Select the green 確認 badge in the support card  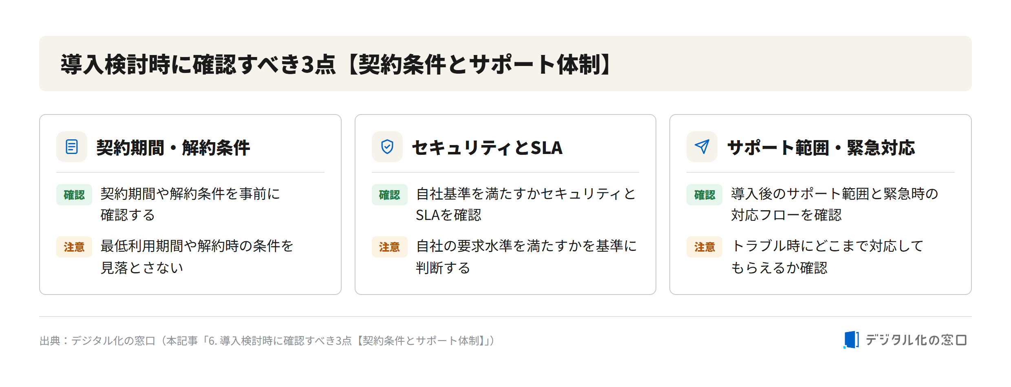tap(704, 195)
